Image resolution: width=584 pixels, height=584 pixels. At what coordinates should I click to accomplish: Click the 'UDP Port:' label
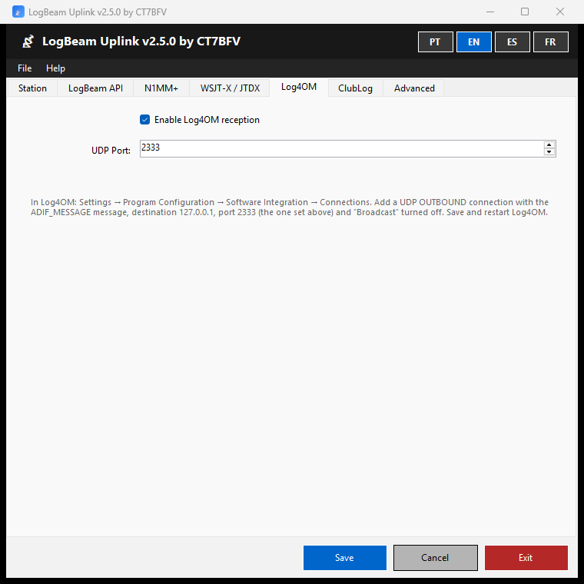pos(111,151)
